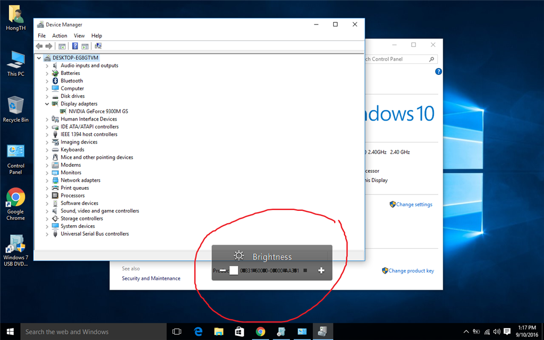Screen dimensions: 544x340
Task: Collapse the DESKTOP-EG8GTVM root node
Action: point(39,58)
